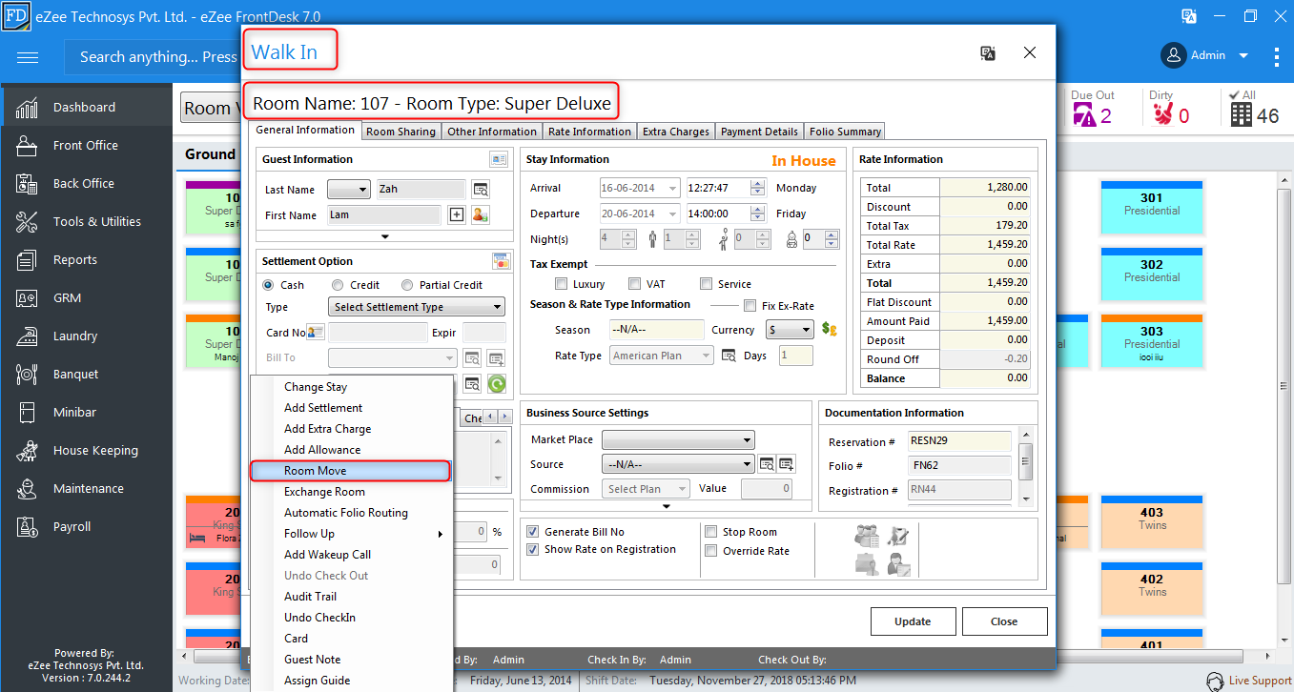Open the House Keeping module
The image size is (1294, 692).
[86, 450]
